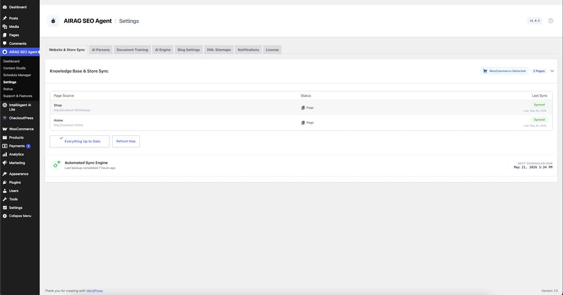
Task: Click the AIRAG SEO Agent sidebar icon
Action: 5,52
